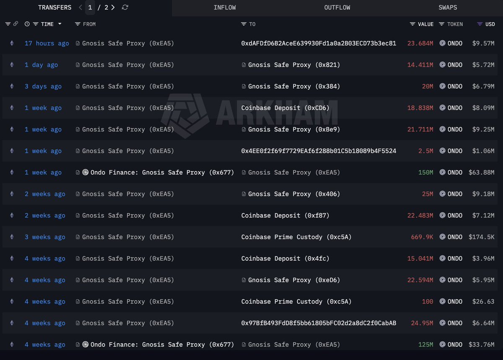This screenshot has width=503, height=360.
Task: Click contract icon beside Gnosis Safe Proxy (0x406)
Action: coord(244,194)
